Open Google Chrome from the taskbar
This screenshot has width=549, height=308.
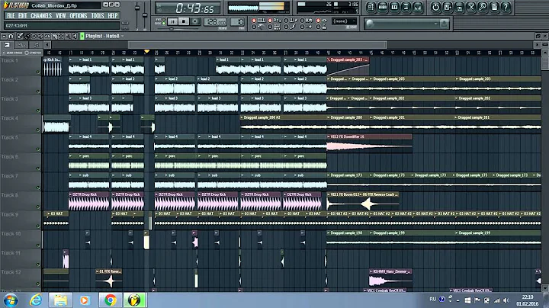pos(111,300)
